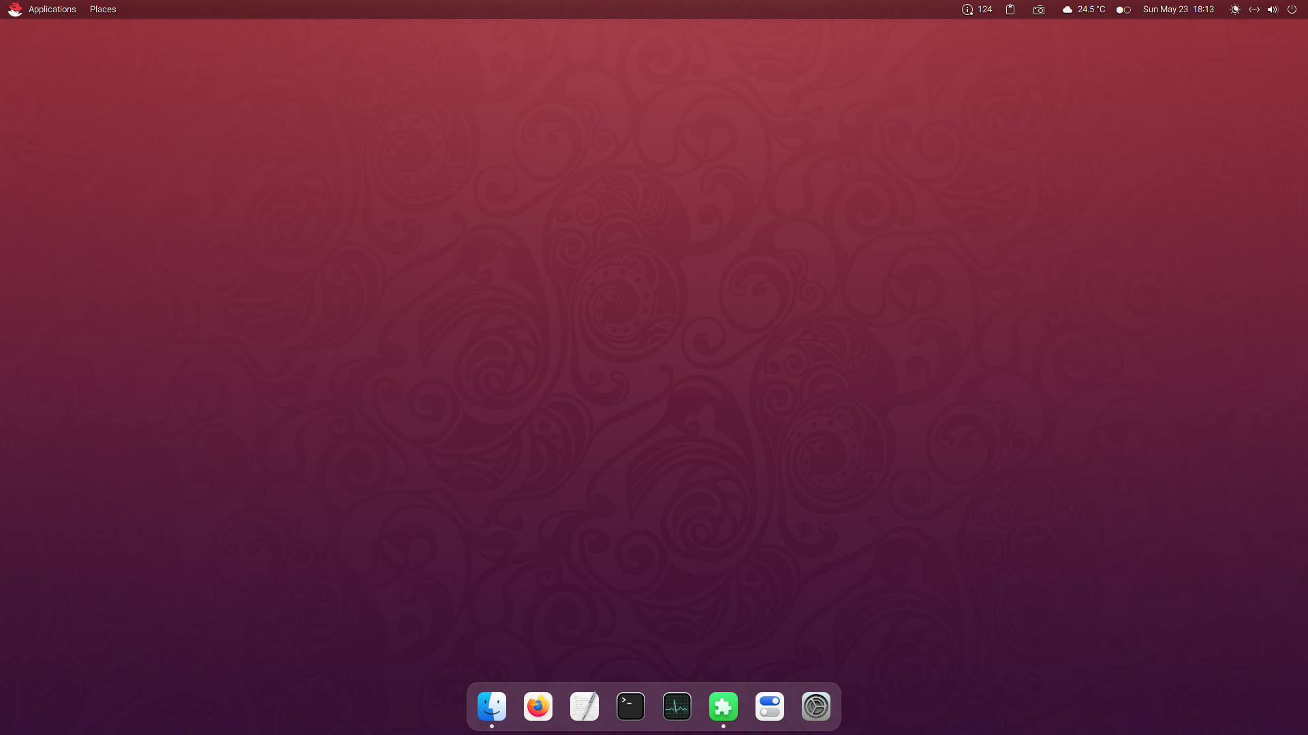Open the Settings gear in dock
The width and height of the screenshot is (1308, 735).
[816, 706]
